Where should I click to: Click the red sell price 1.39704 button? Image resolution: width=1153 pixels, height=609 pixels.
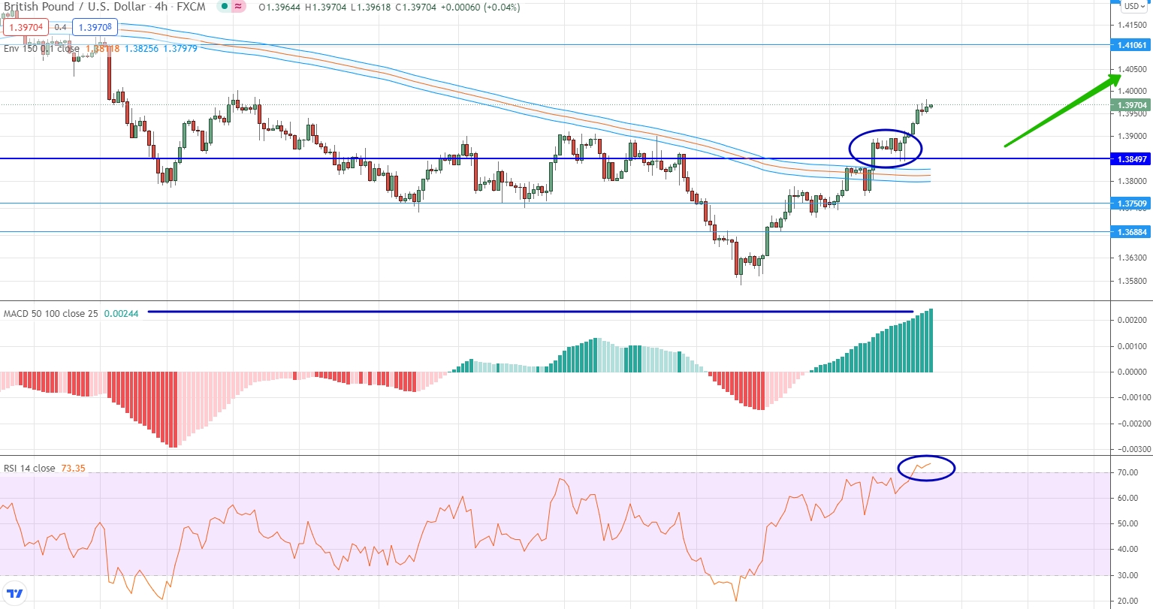(26, 28)
